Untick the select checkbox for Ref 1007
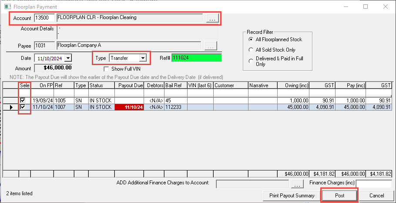The height and width of the screenshot is (203, 396). click(23, 107)
